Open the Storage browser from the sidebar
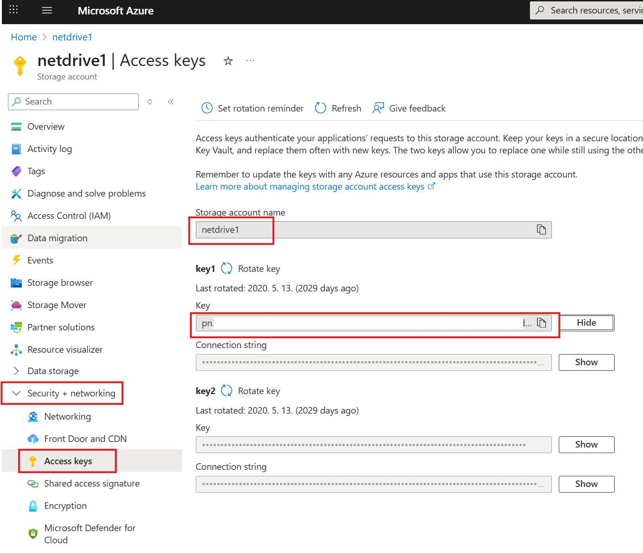Viewport: 643px width, 553px height. 60,283
